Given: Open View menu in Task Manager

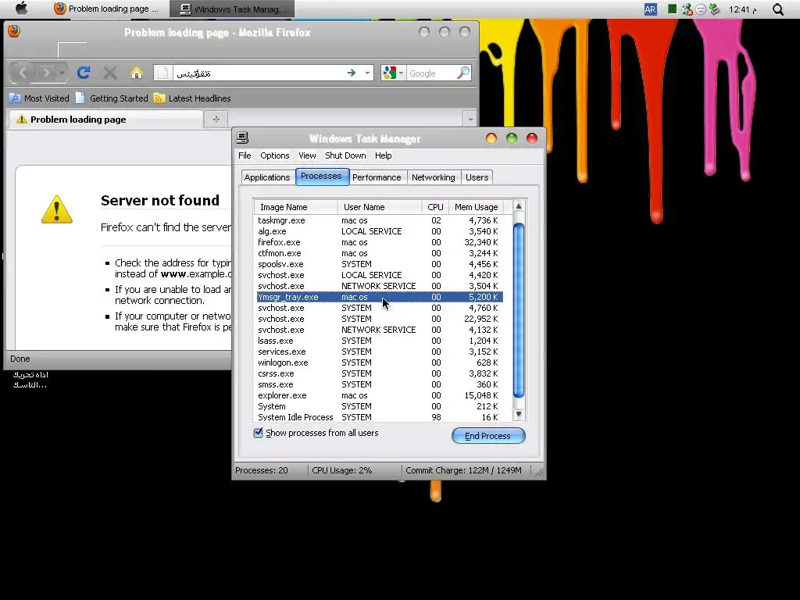Looking at the screenshot, I should pos(307,155).
